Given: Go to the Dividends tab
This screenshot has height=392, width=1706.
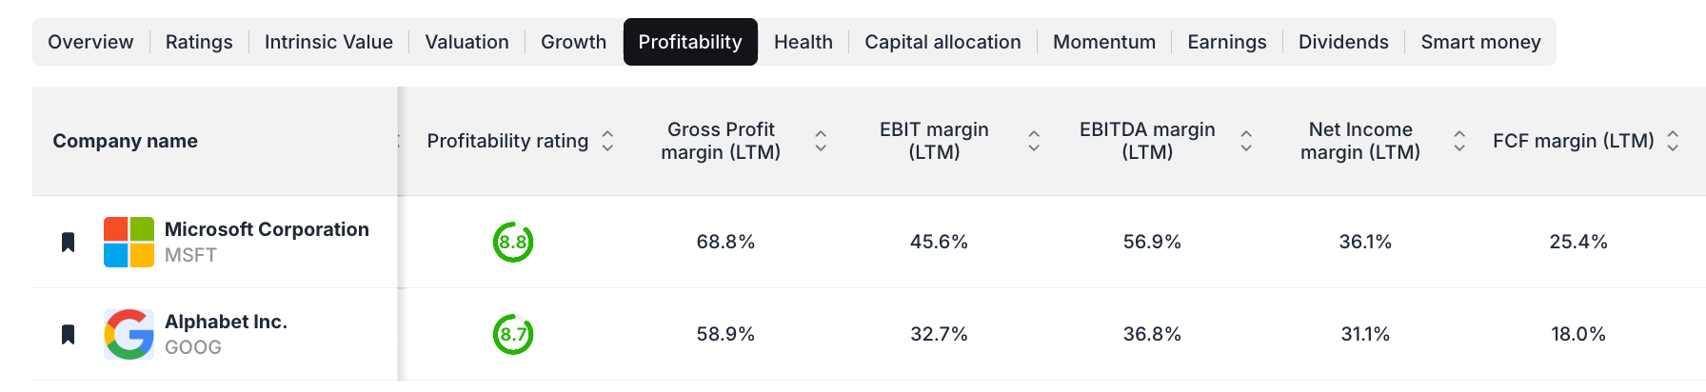Looking at the screenshot, I should (1343, 42).
